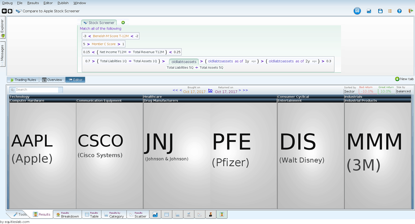Step back one period with single left arrow
Viewport: 415px width, 224px height.
(x=181, y=90)
